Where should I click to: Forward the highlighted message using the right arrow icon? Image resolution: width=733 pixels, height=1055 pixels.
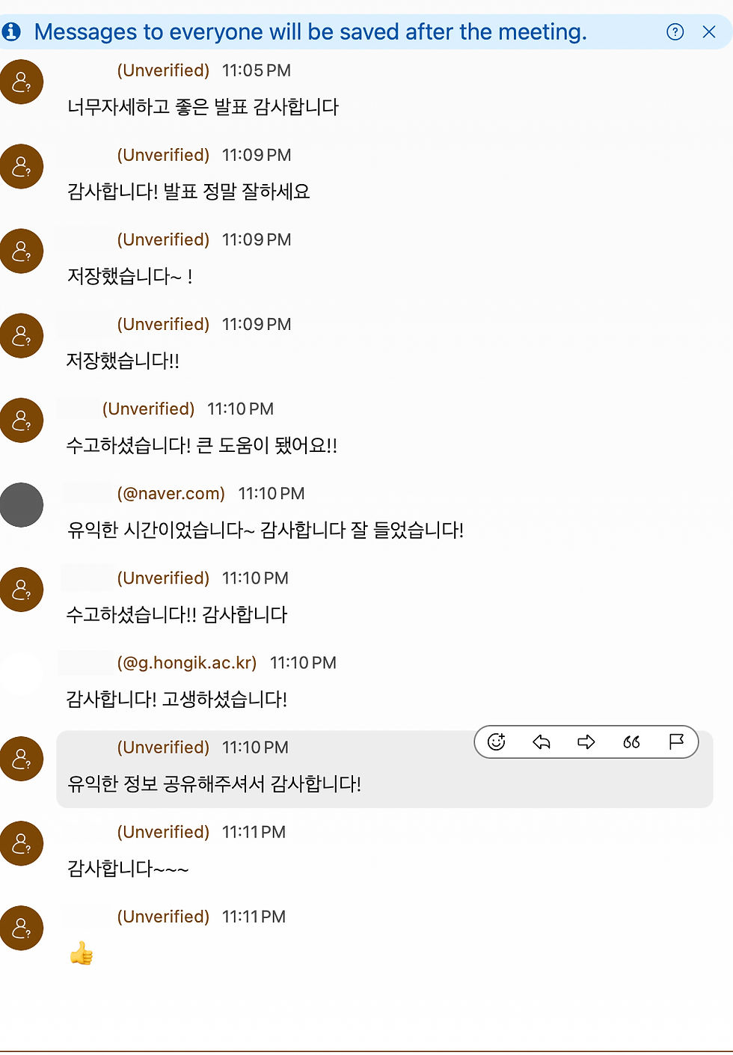coord(586,741)
